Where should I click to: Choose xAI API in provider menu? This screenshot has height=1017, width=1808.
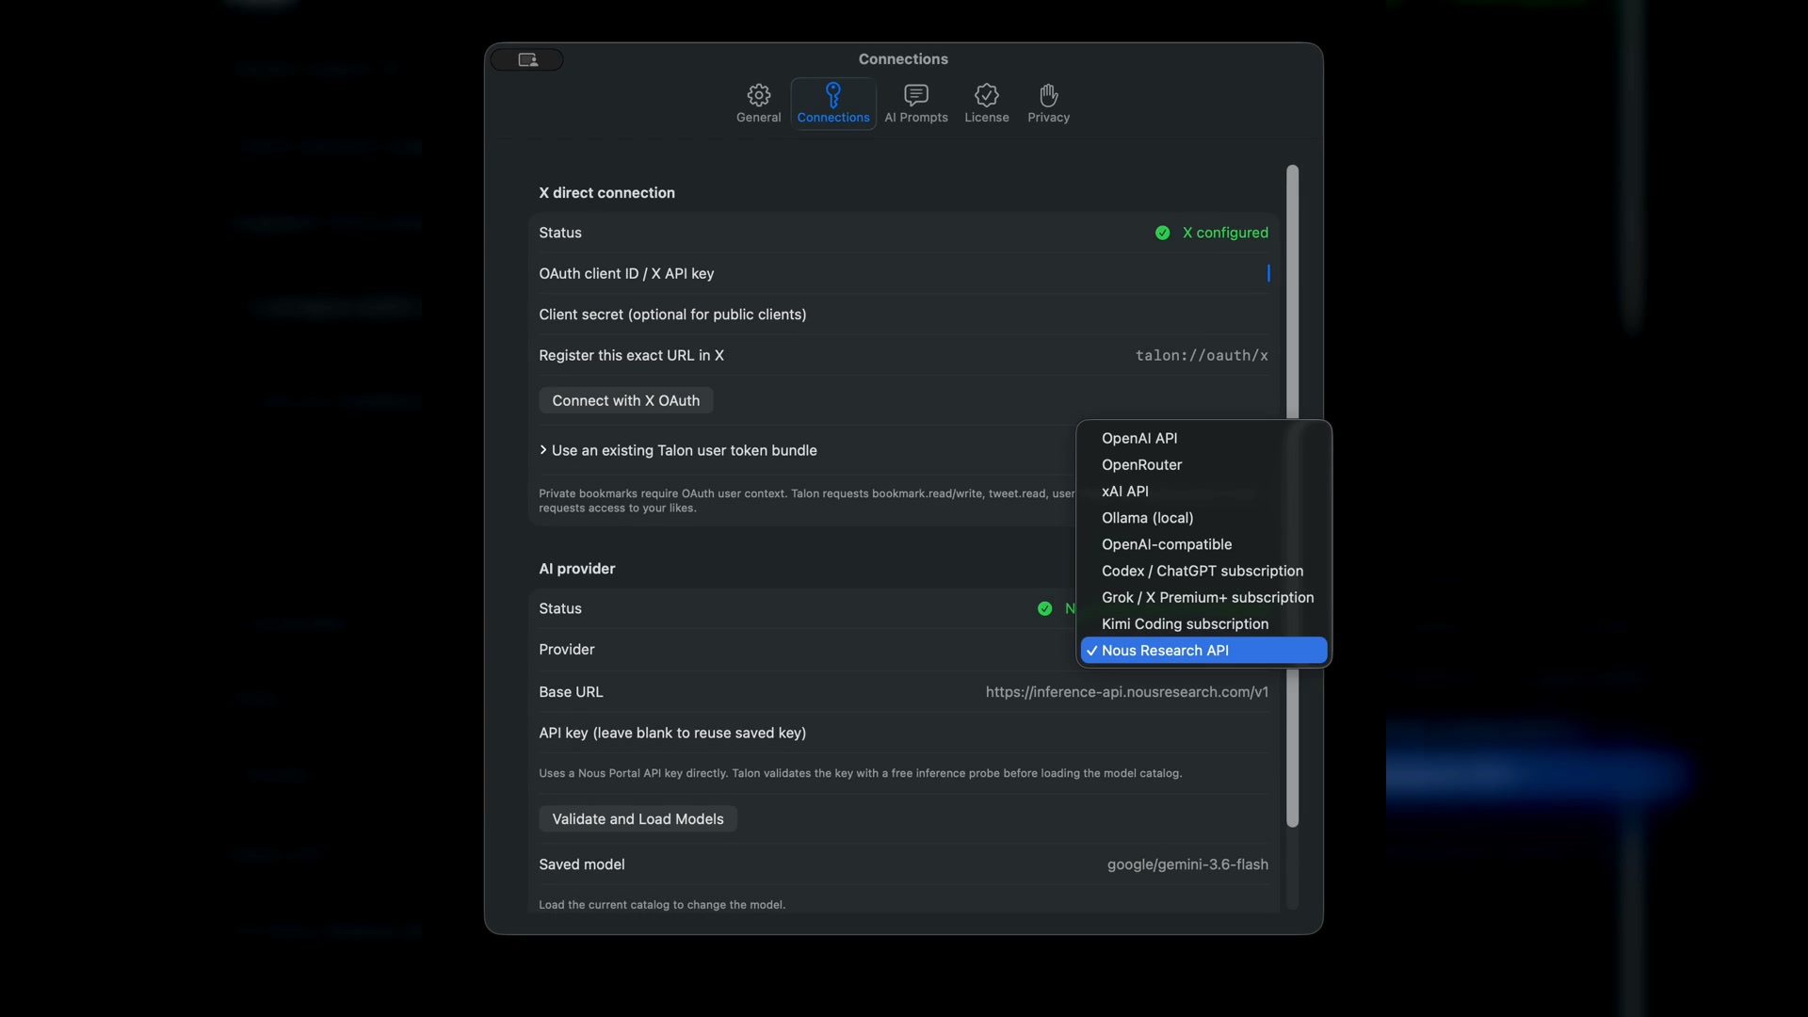(1203, 491)
